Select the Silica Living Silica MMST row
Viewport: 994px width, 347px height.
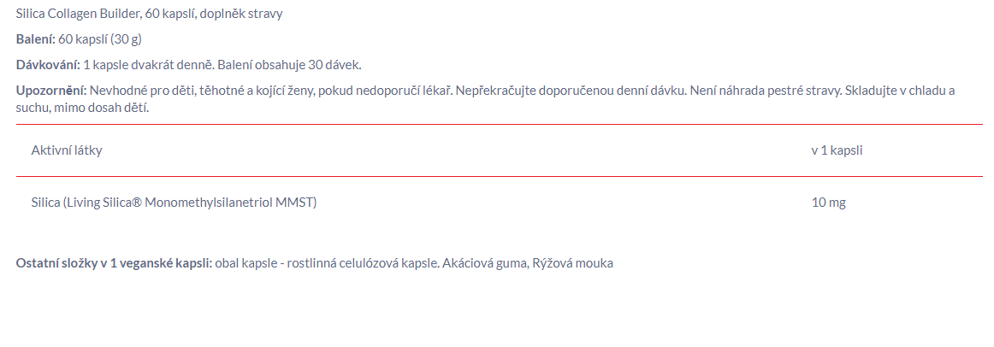pos(500,203)
